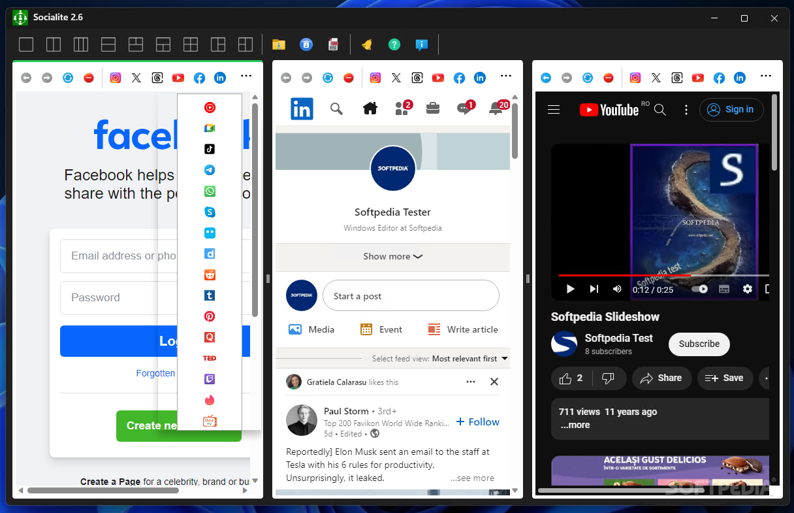Select the four-pane grid layout
Screen dimensions: 794x513
point(191,44)
